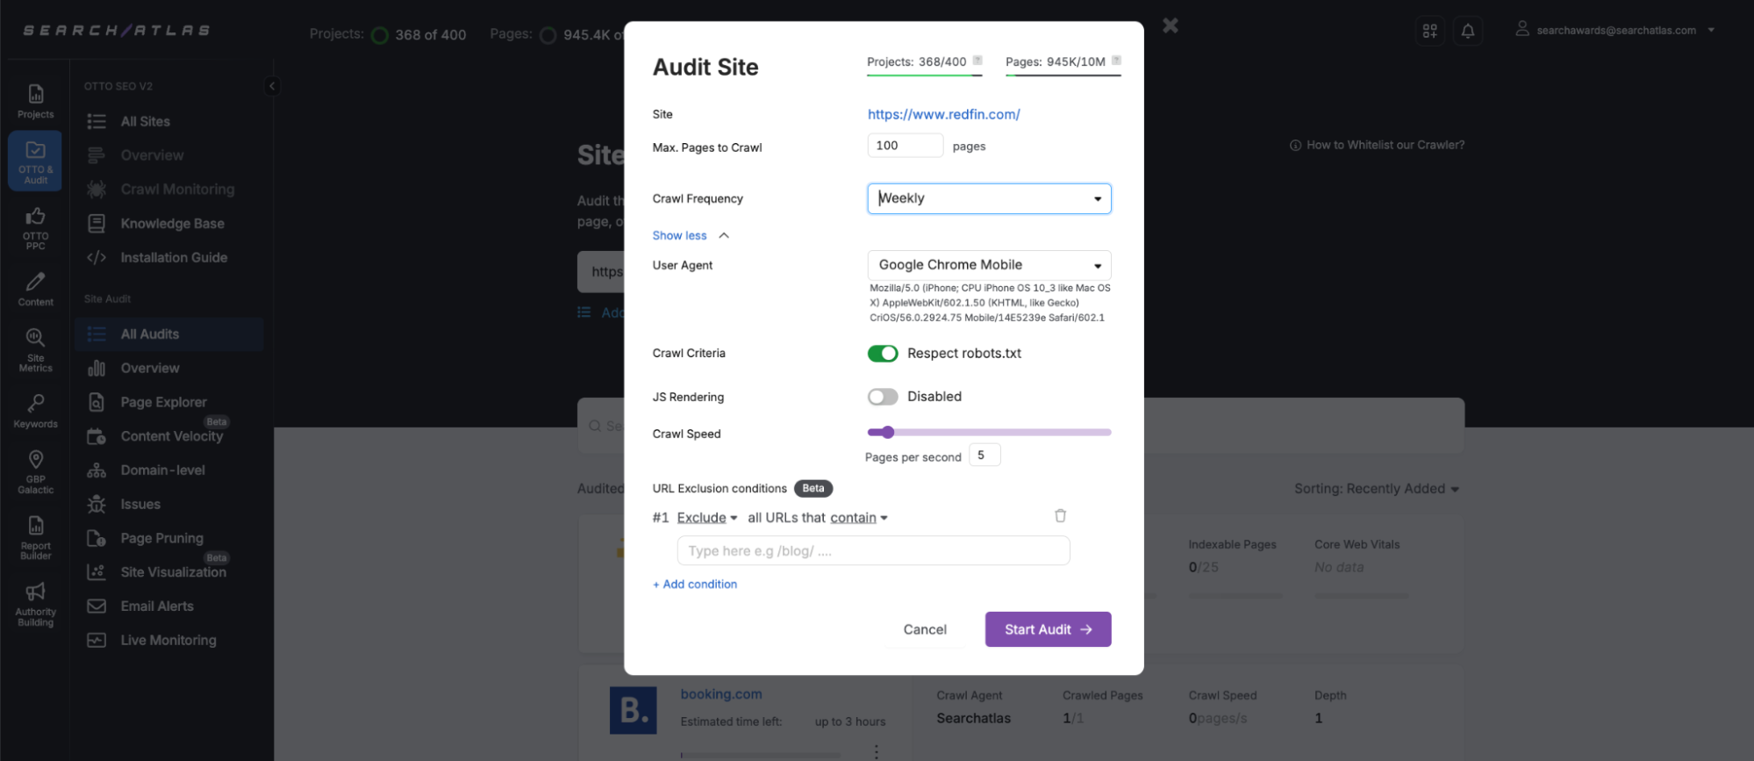Click the apps grid icon in header
This screenshot has height=761, width=1754.
[1429, 31]
